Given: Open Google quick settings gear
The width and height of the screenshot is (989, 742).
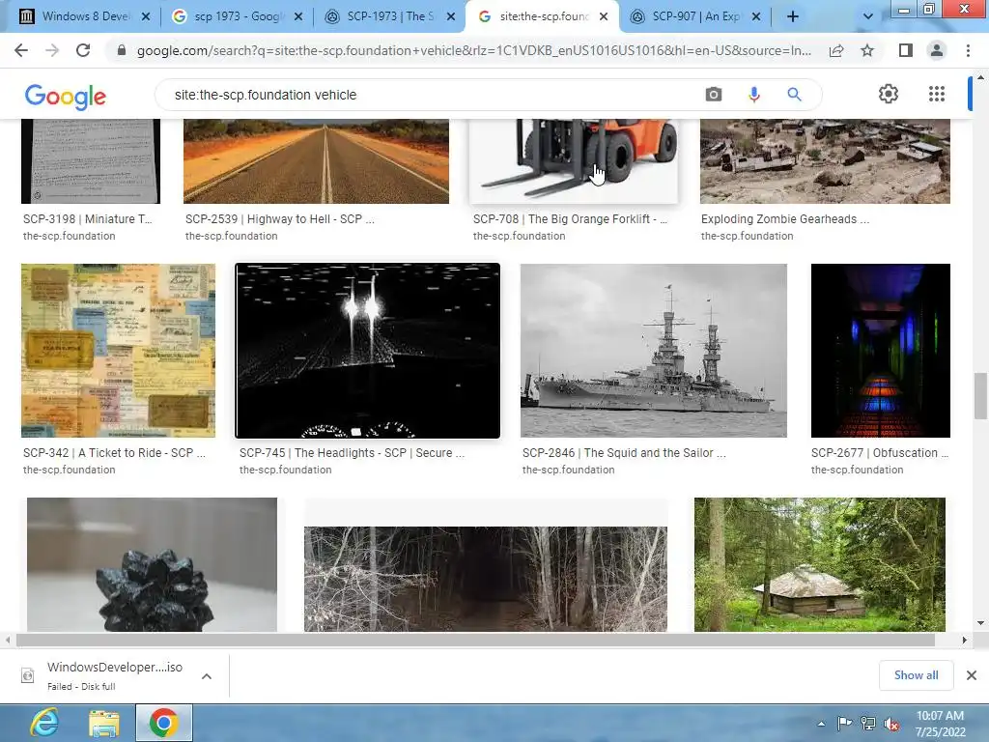Looking at the screenshot, I should (x=889, y=94).
